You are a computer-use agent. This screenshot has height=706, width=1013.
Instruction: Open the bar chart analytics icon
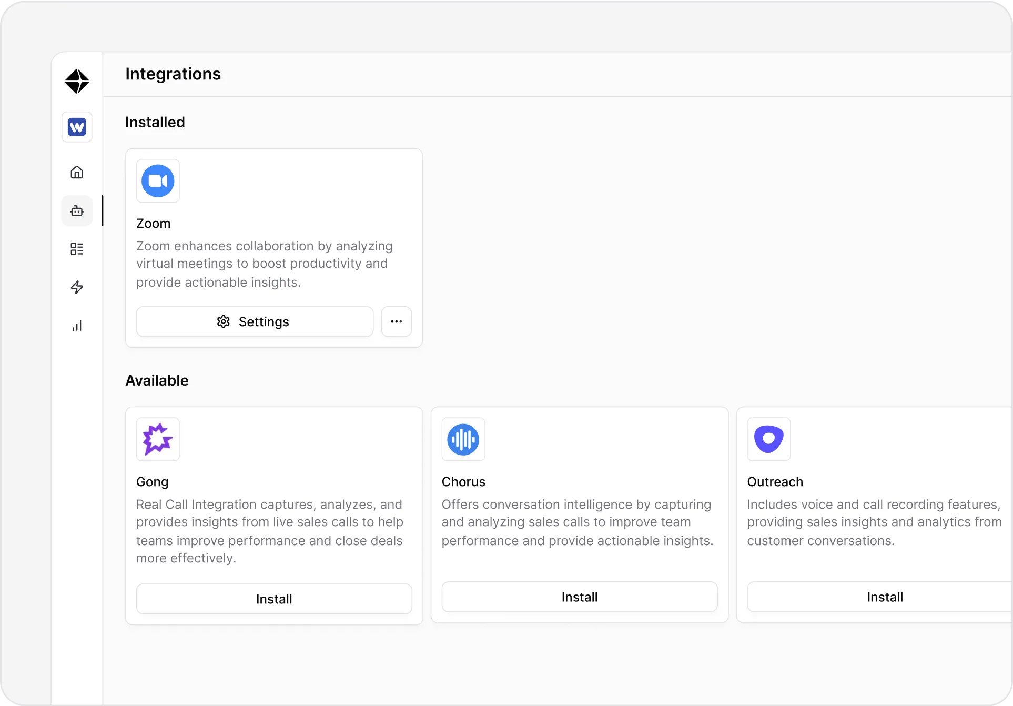[x=77, y=326]
